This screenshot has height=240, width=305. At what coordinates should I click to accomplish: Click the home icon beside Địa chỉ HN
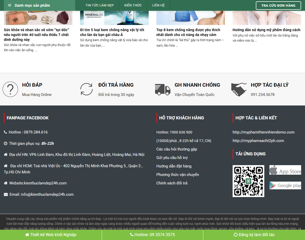(5, 155)
